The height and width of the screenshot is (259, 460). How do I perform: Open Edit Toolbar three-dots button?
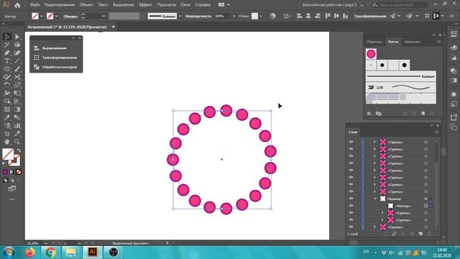point(12,199)
